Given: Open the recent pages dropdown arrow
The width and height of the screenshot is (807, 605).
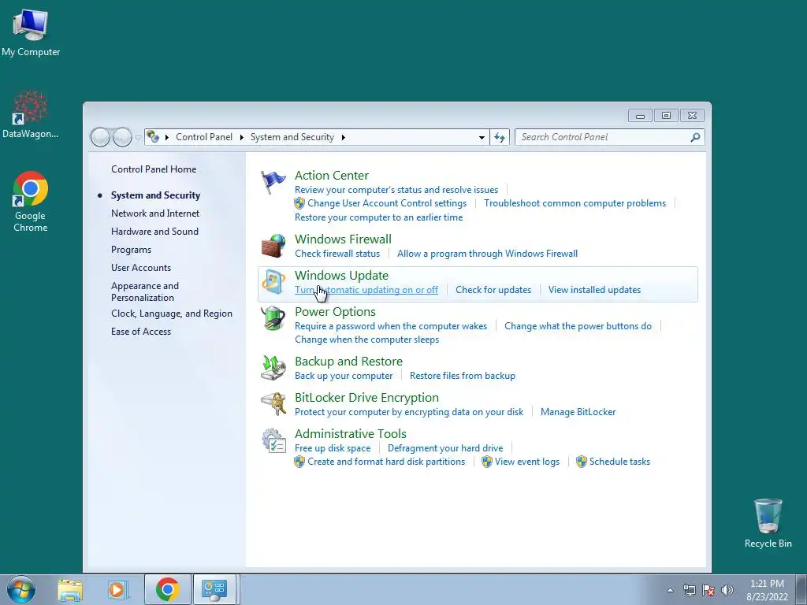Looking at the screenshot, I should coord(138,138).
